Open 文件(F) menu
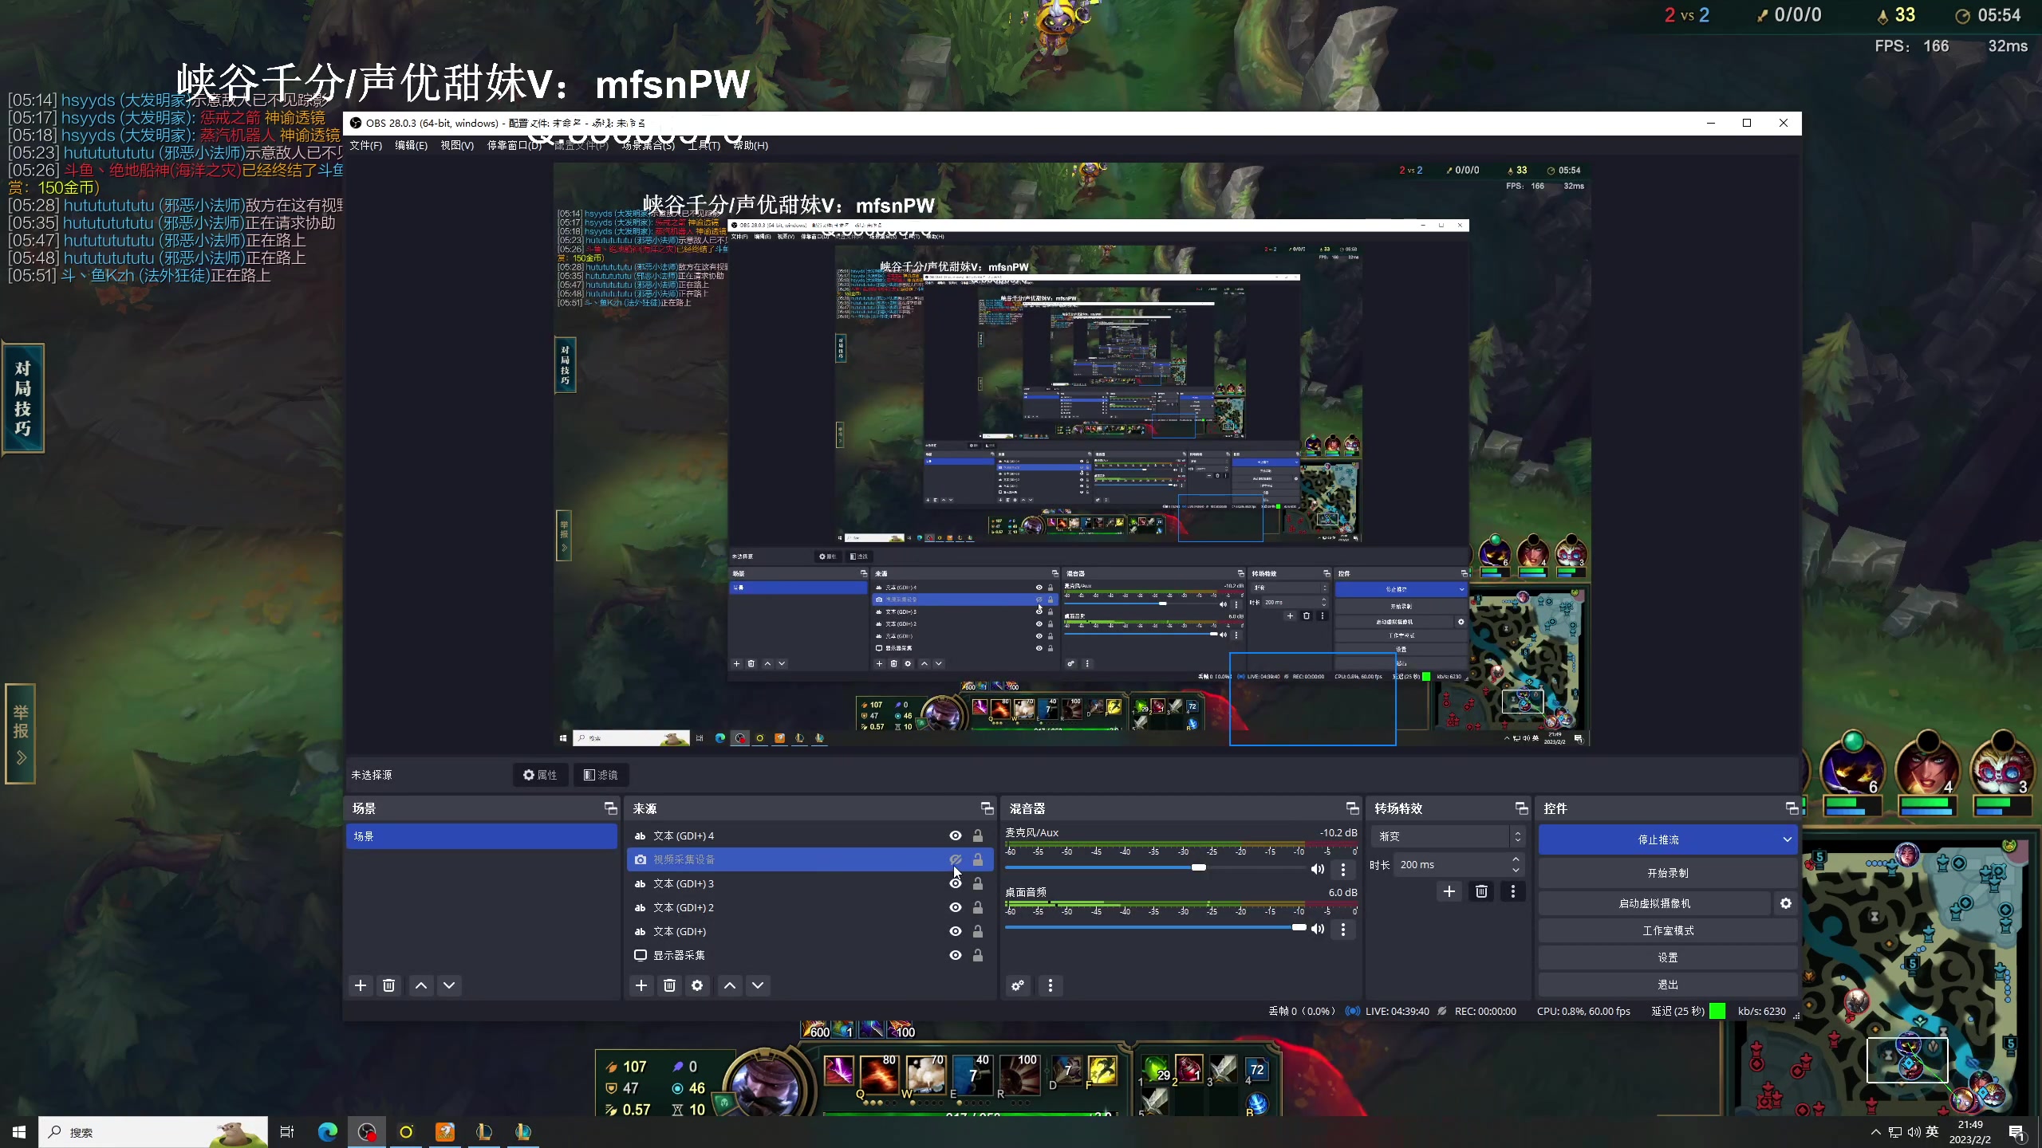 365,145
